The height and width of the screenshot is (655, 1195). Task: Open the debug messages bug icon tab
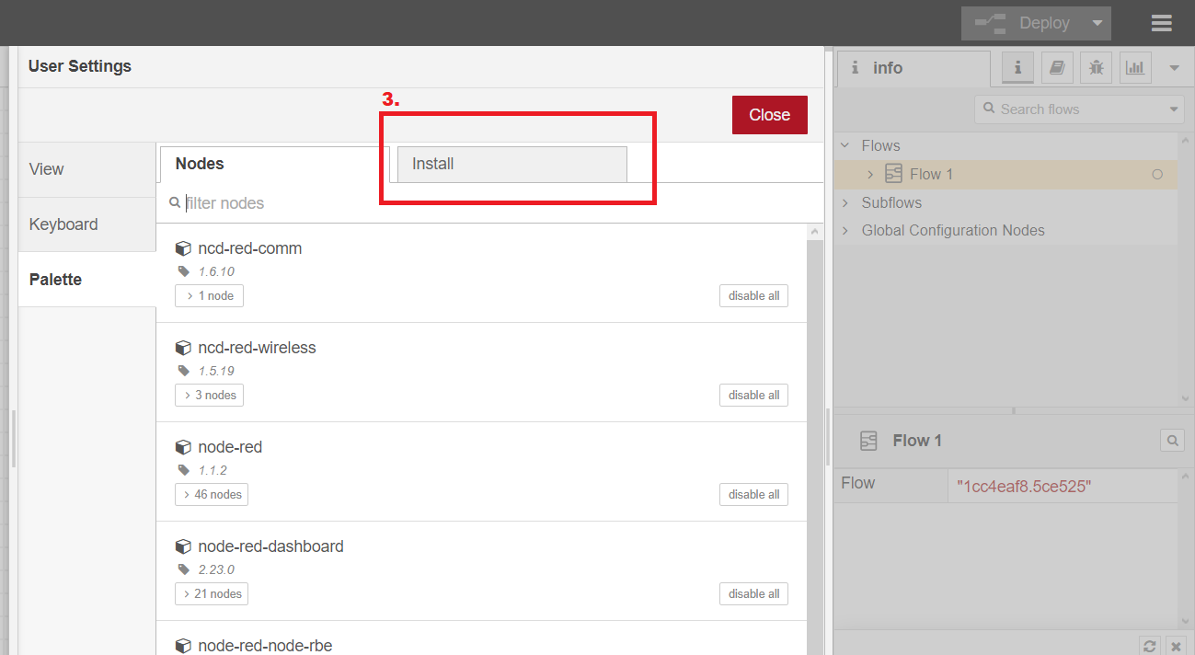[x=1097, y=67]
